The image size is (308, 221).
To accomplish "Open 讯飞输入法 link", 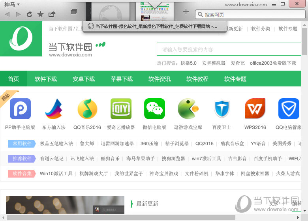I will pyautogui.click(x=82, y=158).
